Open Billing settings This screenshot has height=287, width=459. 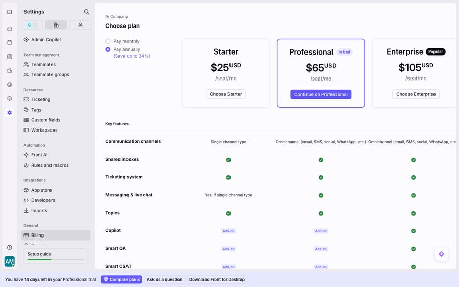click(x=56, y=235)
